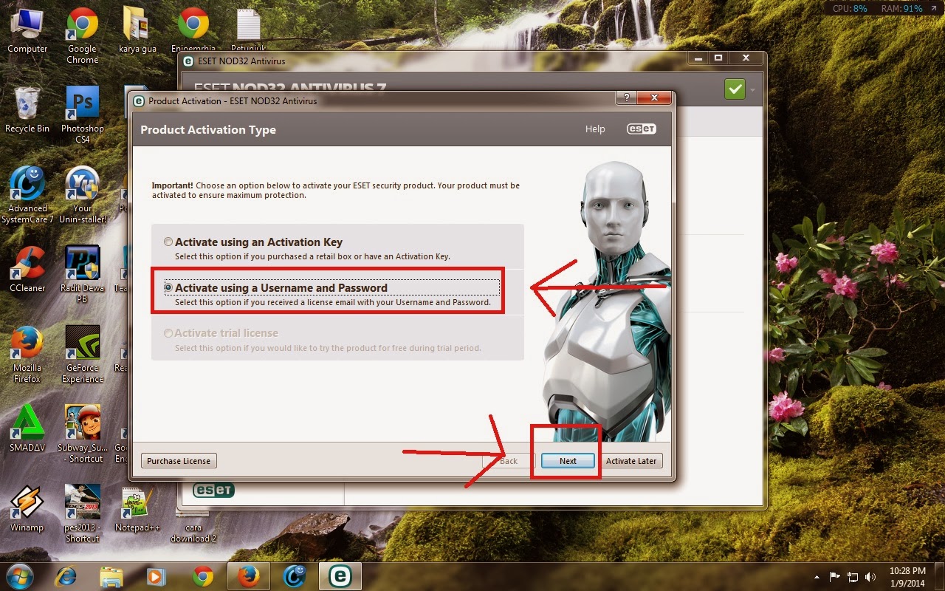The height and width of the screenshot is (591, 945).
Task: Click the volume speaker tray icon
Action: pyautogui.click(x=871, y=576)
